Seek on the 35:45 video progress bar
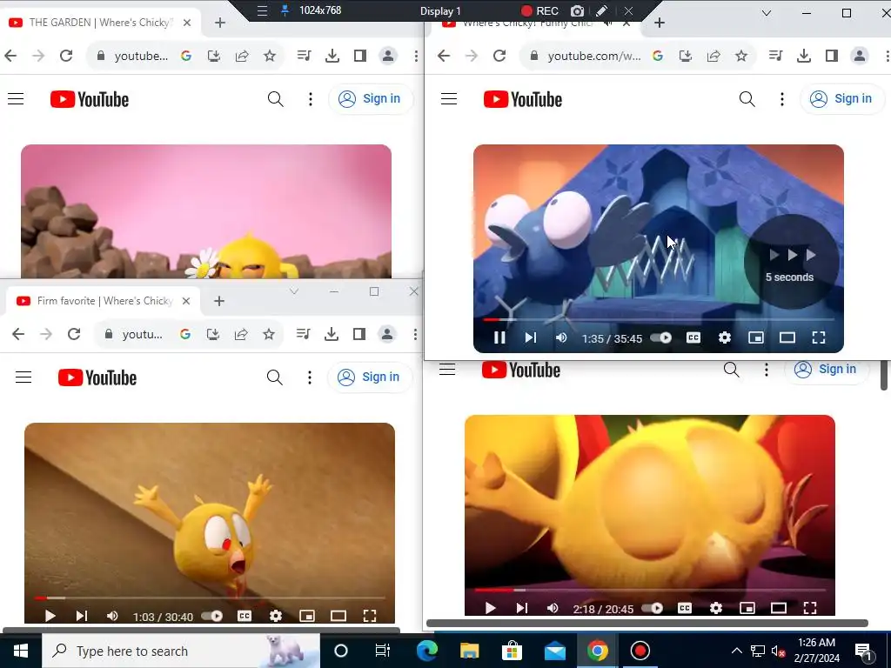 coord(659,320)
